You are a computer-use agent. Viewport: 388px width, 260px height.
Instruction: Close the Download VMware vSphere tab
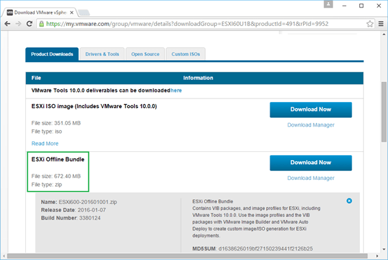point(72,12)
